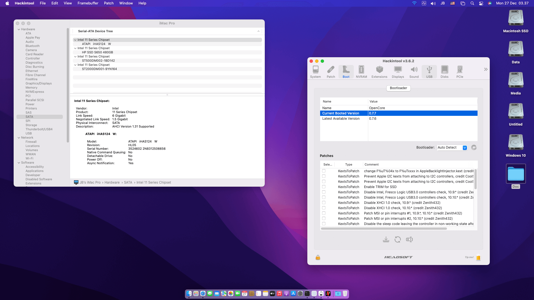Open Spotlight search in the menu bar

[472, 3]
